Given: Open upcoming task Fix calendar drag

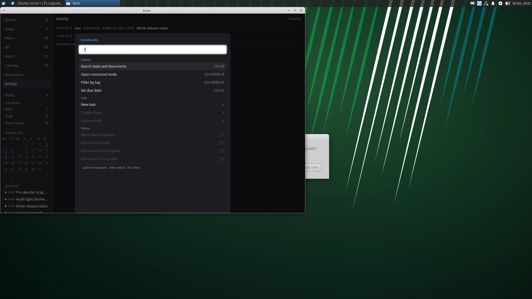Looking at the screenshot, I should (x=26, y=192).
